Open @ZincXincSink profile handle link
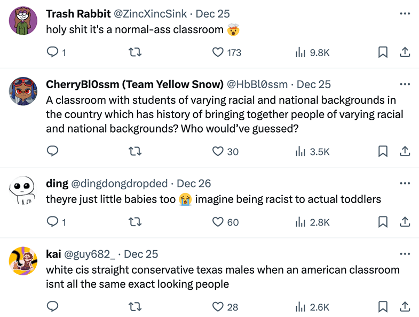Screen dimensions: 419x317 pos(151,14)
